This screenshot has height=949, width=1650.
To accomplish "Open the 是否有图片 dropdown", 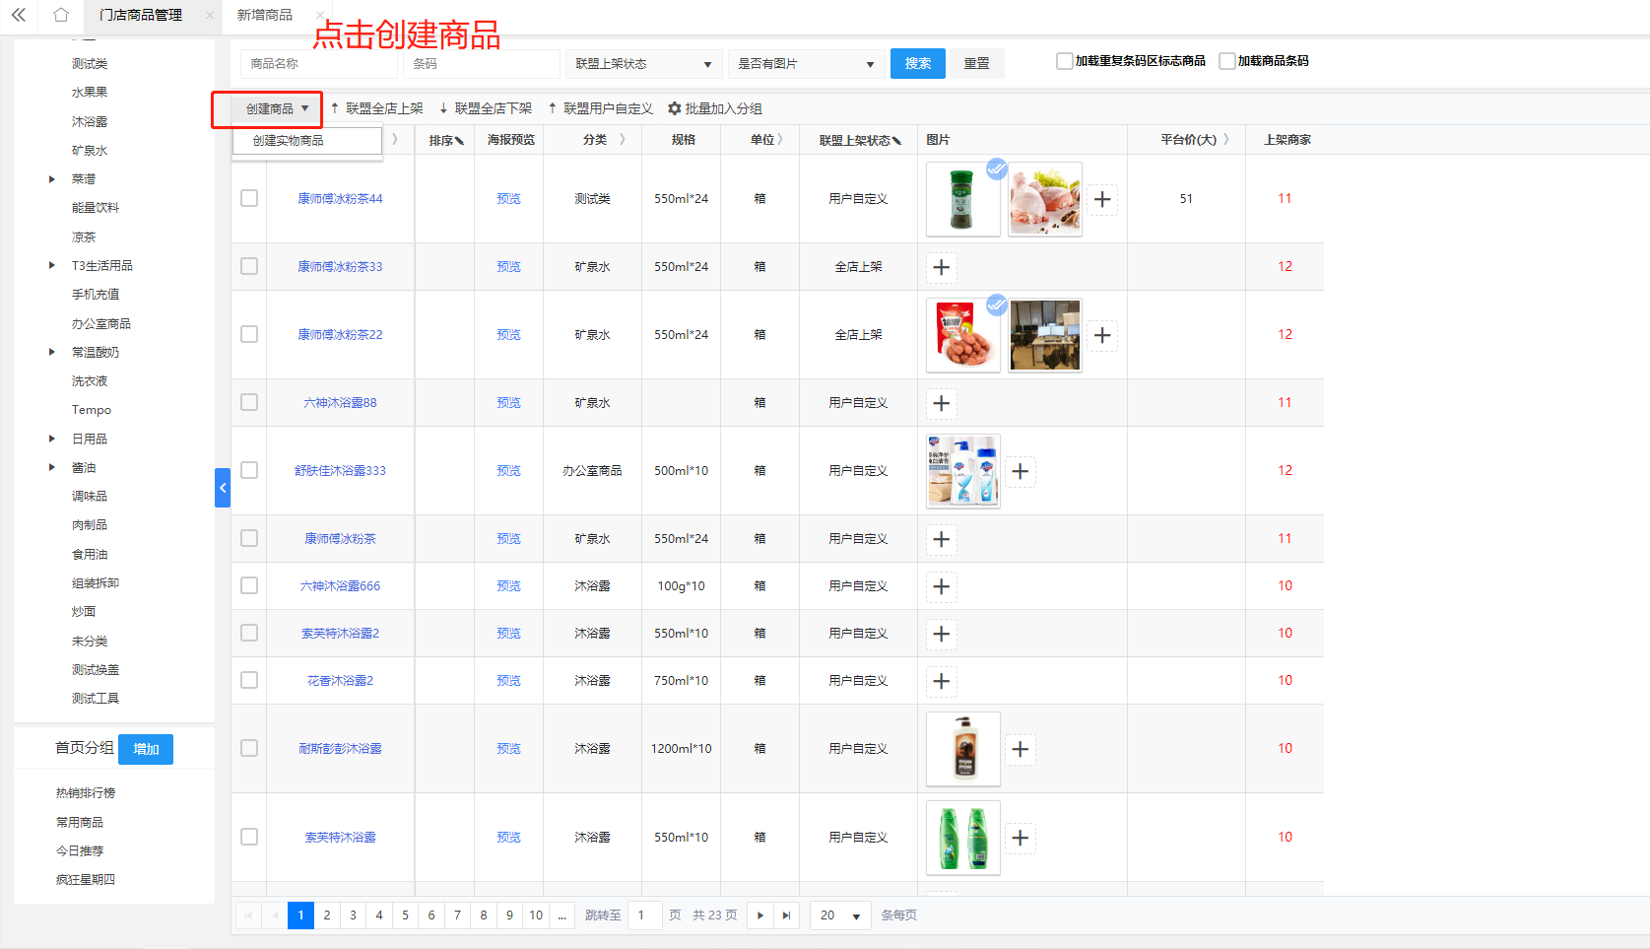I will (x=806, y=64).
